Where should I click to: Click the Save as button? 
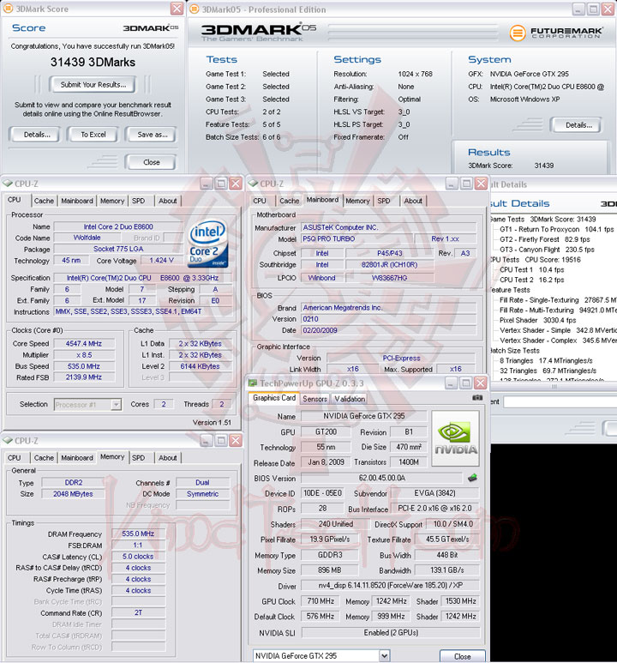coord(153,135)
